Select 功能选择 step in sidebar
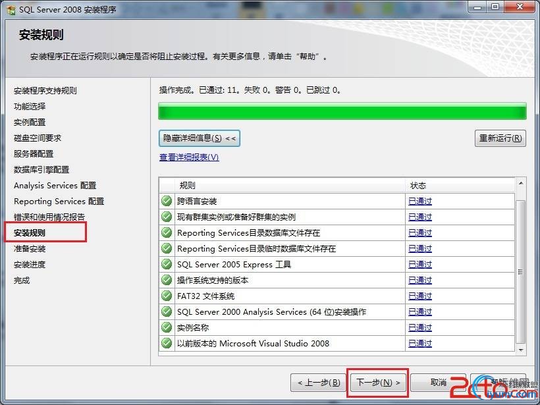This screenshot has height=405, width=540. (x=30, y=107)
